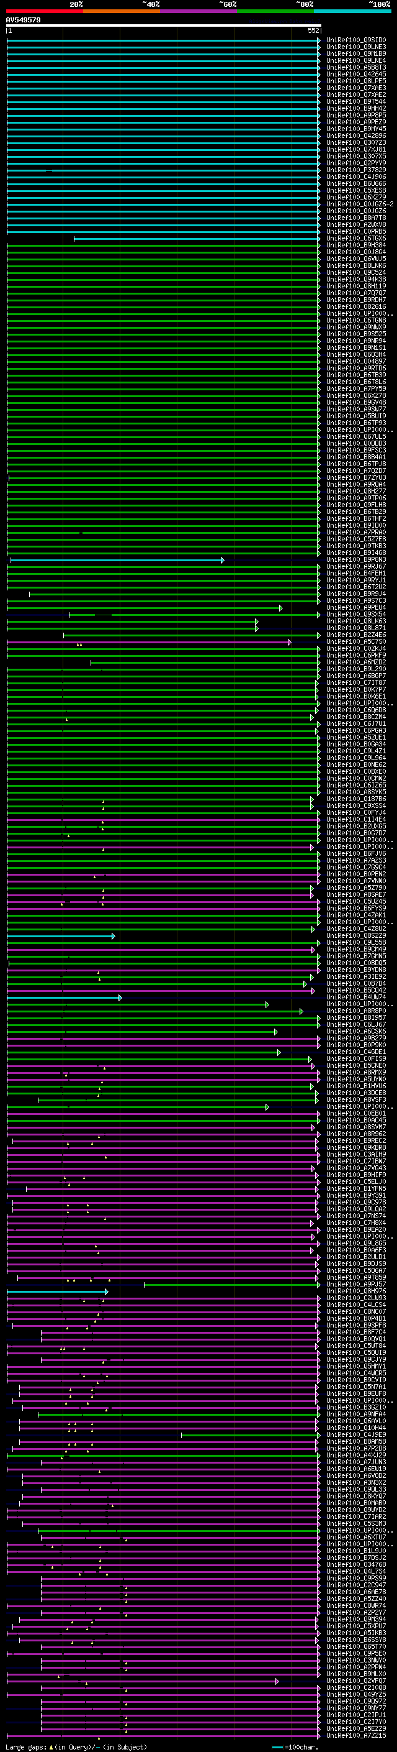397x1752 pixels.
Task: Click the UniRef100_B9L290 label
Action: pos(356,669)
